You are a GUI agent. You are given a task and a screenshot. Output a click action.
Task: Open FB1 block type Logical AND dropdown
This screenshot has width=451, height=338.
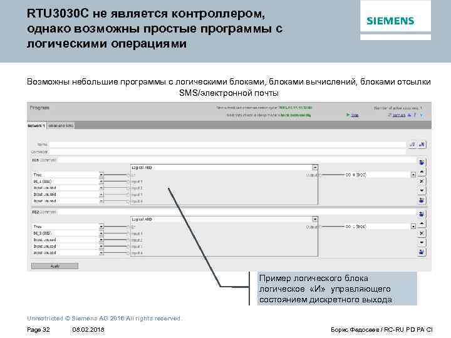click(315, 167)
